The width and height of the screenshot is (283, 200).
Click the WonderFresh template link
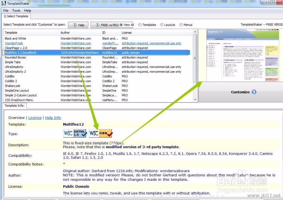[14, 43]
